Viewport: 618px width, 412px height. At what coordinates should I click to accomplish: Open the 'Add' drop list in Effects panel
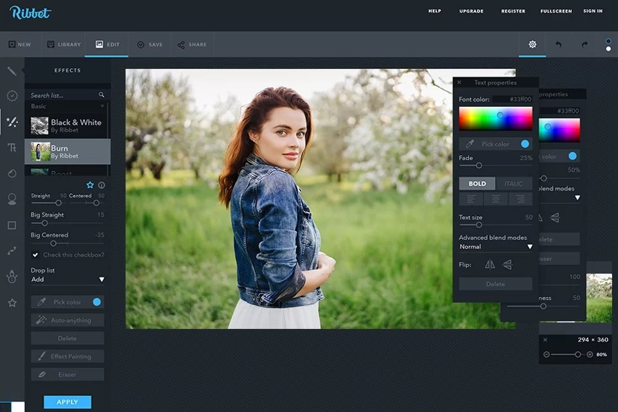(67, 279)
